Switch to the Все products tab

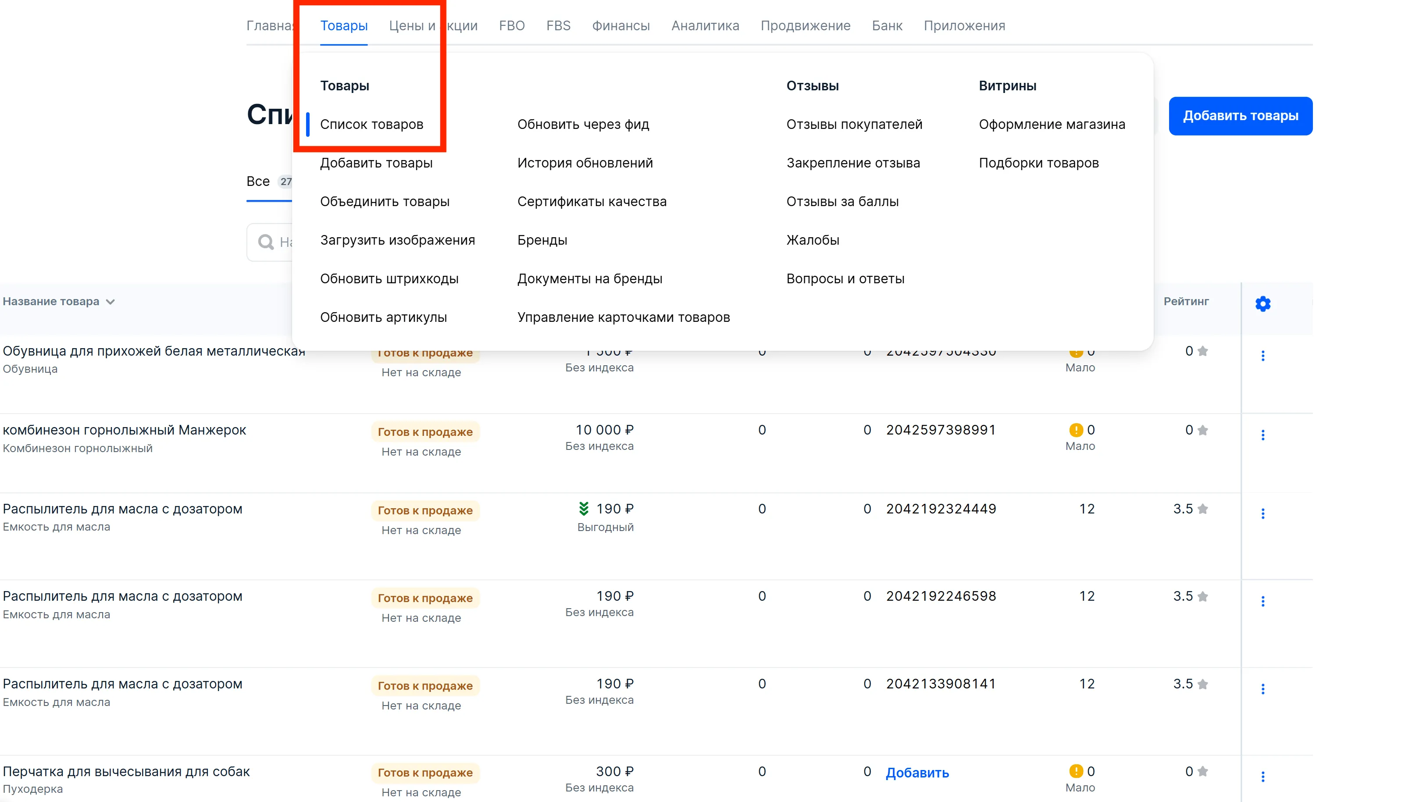[x=258, y=181]
